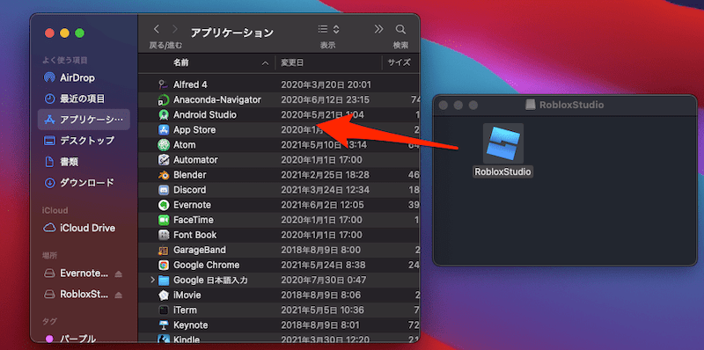704x350 pixels.
Task: Click the Discord app icon
Action: (164, 190)
